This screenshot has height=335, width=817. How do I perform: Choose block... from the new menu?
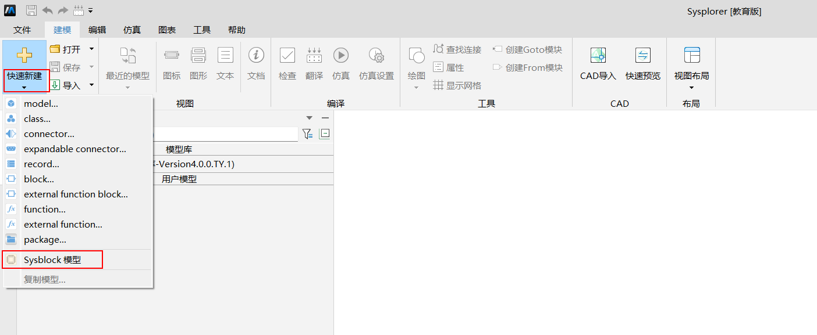pyautogui.click(x=78, y=179)
